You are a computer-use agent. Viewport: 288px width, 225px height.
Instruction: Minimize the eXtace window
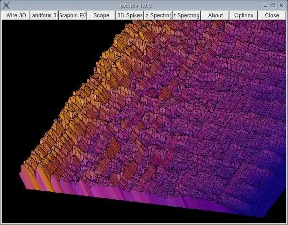[265, 6]
